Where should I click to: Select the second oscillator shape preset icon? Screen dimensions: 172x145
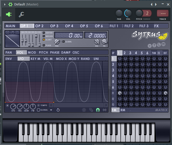[x=12, y=32]
